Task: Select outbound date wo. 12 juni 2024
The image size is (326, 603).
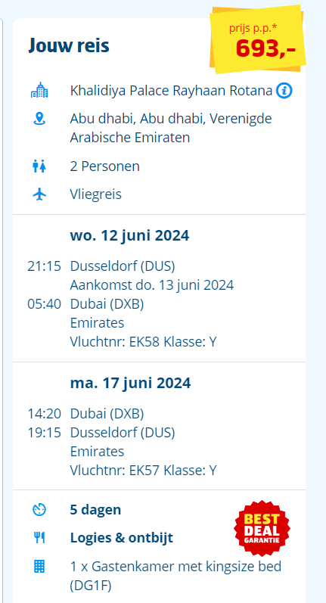Action: click(129, 236)
